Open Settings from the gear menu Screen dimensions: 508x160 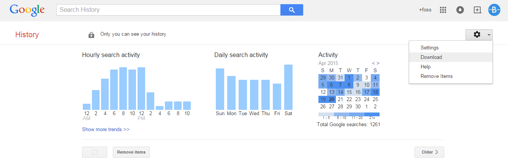429,48
